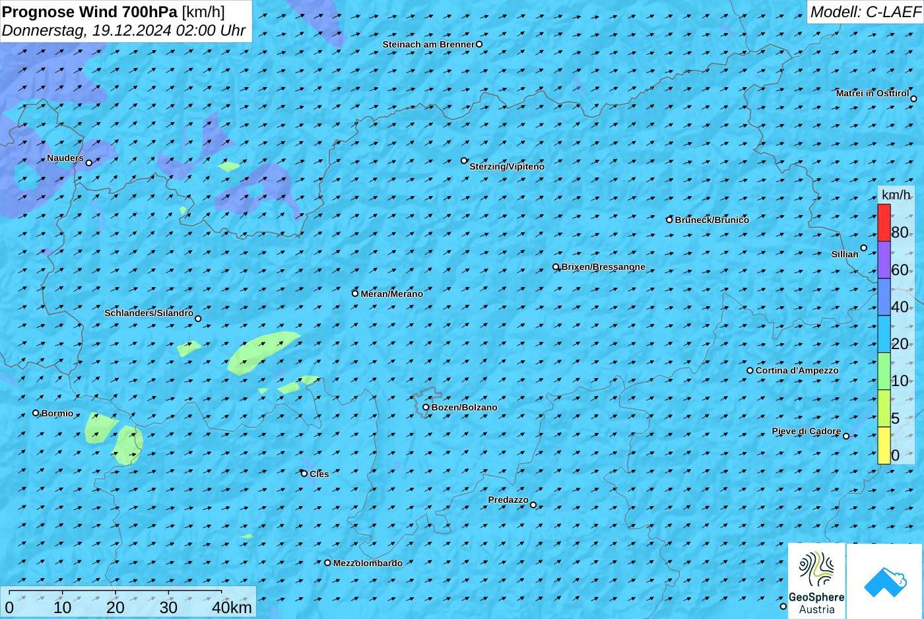Click the 'Bozen/Bolzano' label text
The image size is (924, 619).
click(x=465, y=407)
